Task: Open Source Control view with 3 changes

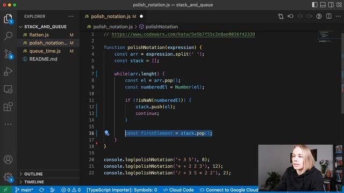Action: pyautogui.click(x=9, y=54)
